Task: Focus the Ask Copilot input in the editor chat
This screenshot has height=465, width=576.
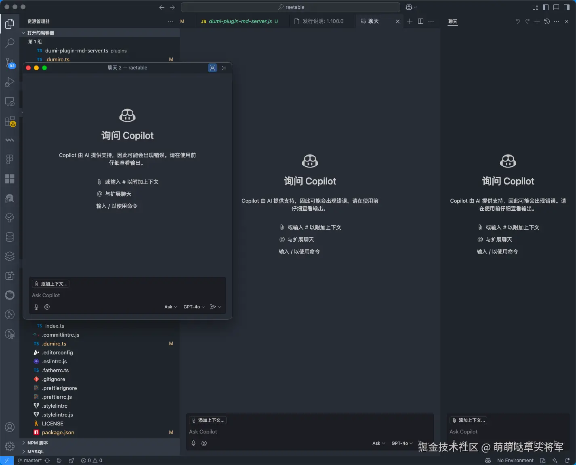Action: [x=310, y=431]
